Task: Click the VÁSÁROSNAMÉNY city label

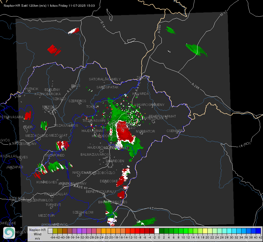Action: click(x=149, y=105)
